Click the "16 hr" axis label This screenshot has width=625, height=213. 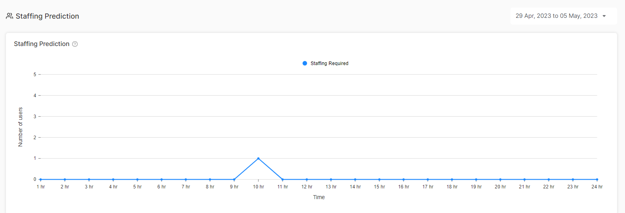click(x=403, y=187)
